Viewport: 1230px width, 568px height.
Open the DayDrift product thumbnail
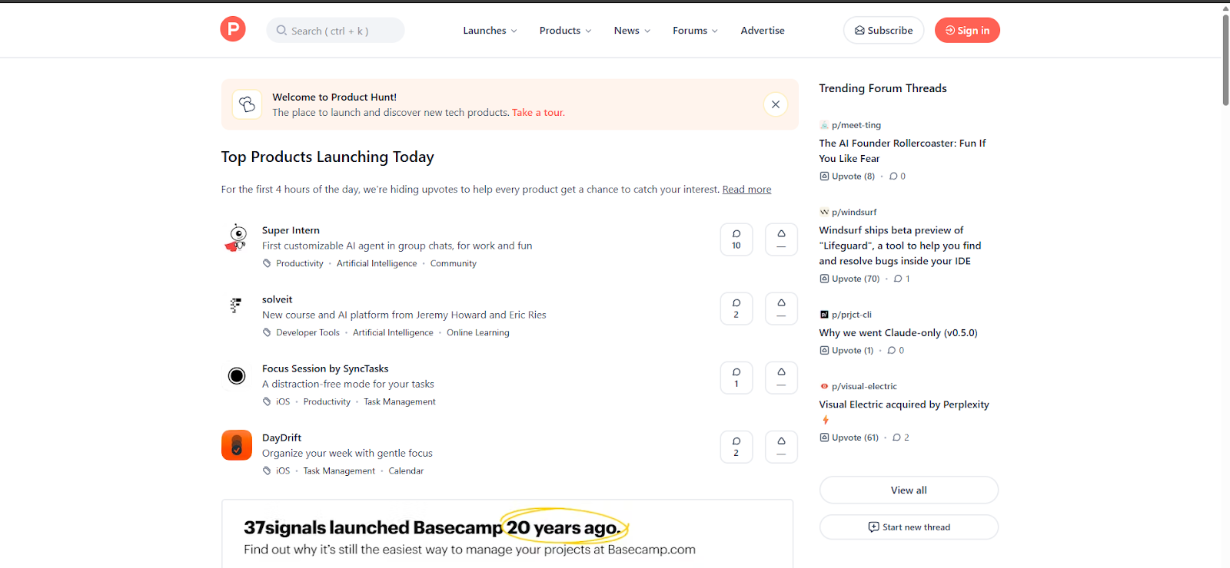(237, 445)
